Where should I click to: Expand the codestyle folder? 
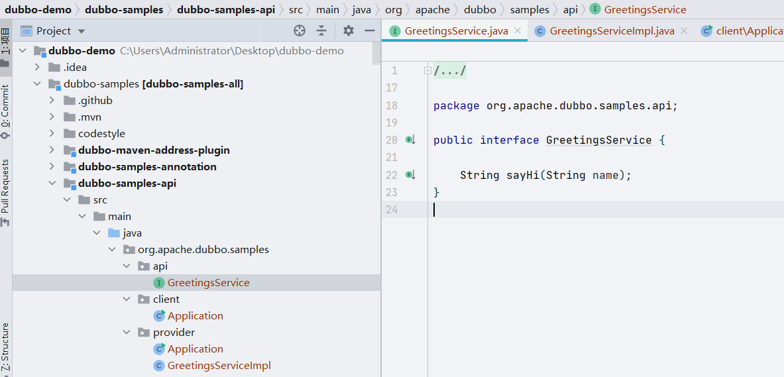pyautogui.click(x=52, y=133)
